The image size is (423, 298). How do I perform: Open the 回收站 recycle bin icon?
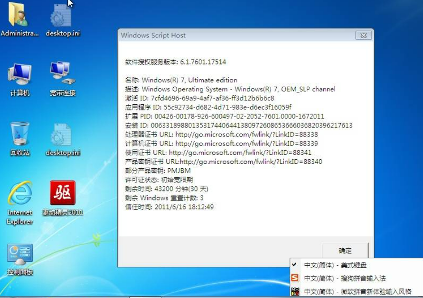19,139
